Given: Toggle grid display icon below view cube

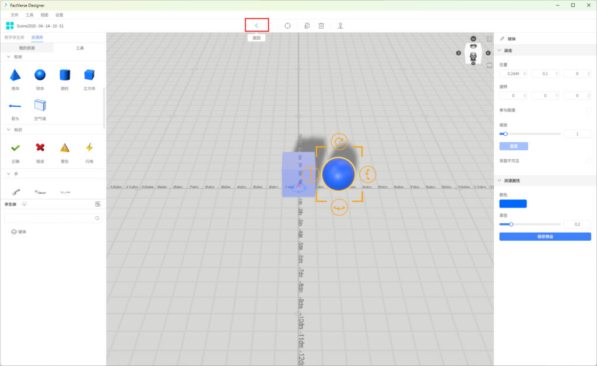Looking at the screenshot, I should [490, 65].
